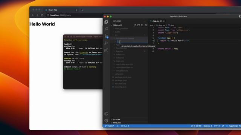The height and width of the screenshot is (135, 241).
Task: Open reportWebVitals.ts in the file tree
Action: tap(124, 67)
